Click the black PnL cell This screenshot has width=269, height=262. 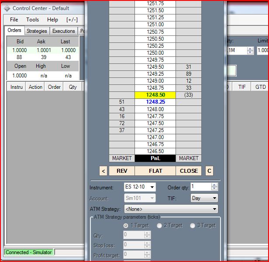pyautogui.click(x=155, y=158)
